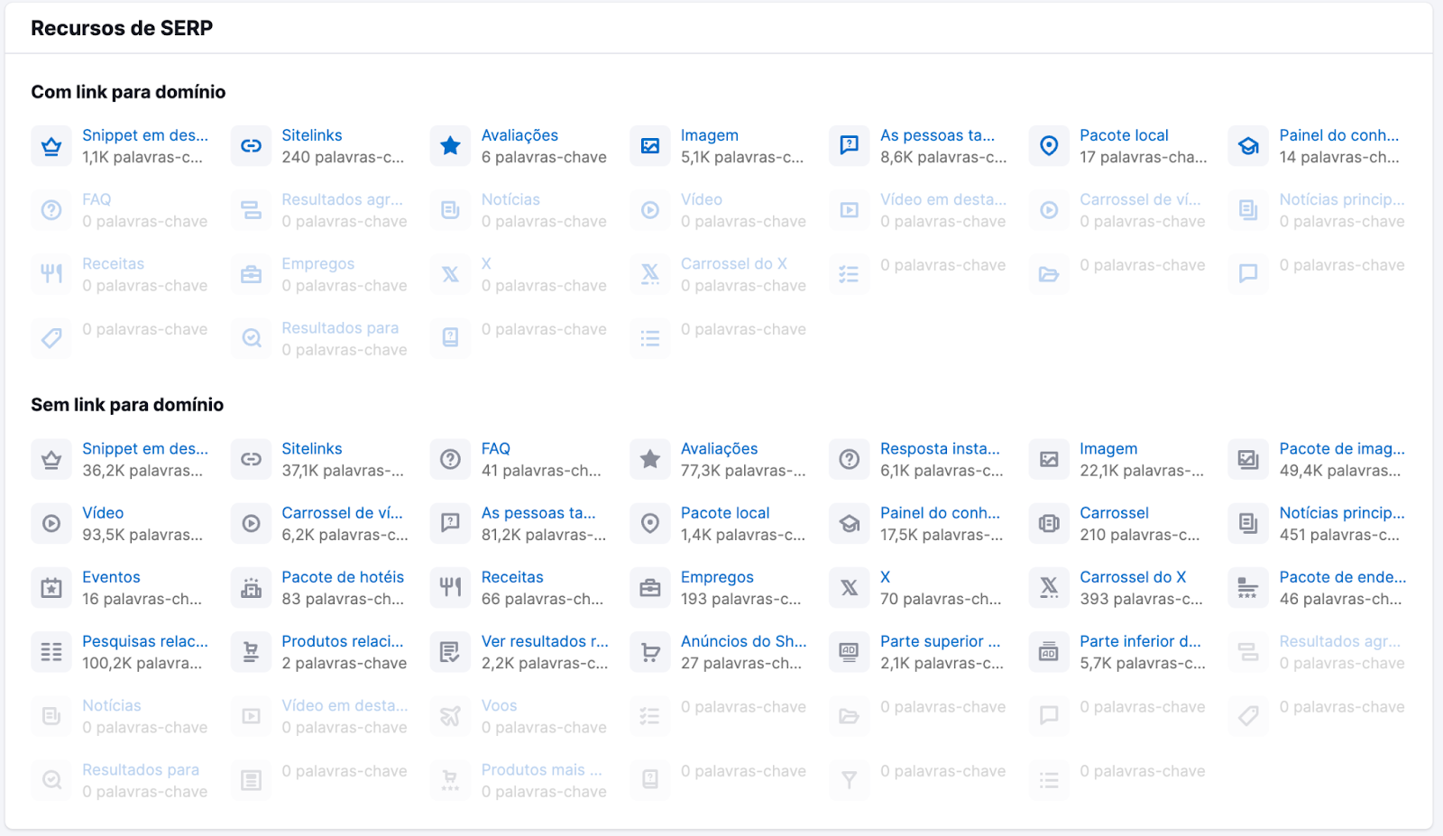Click the Parte superior ads icon

point(850,652)
